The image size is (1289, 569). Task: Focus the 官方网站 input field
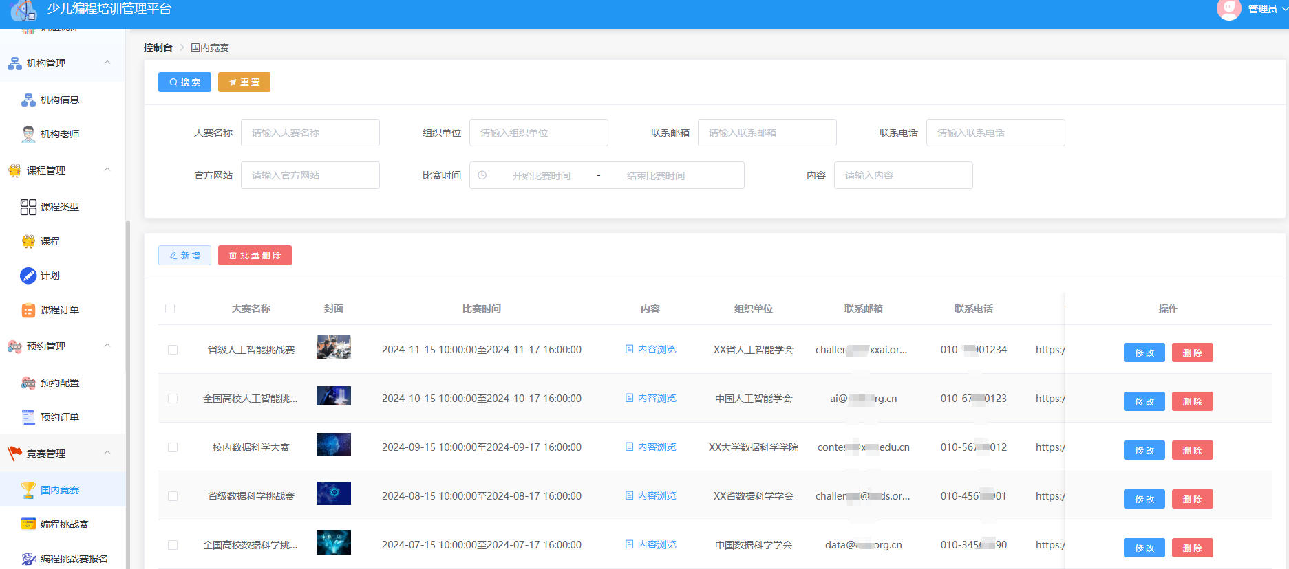tap(310, 175)
